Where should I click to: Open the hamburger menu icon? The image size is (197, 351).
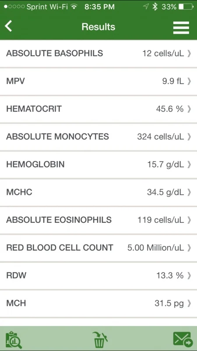[x=181, y=28]
